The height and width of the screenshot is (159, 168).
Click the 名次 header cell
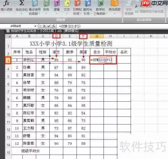[124, 52]
